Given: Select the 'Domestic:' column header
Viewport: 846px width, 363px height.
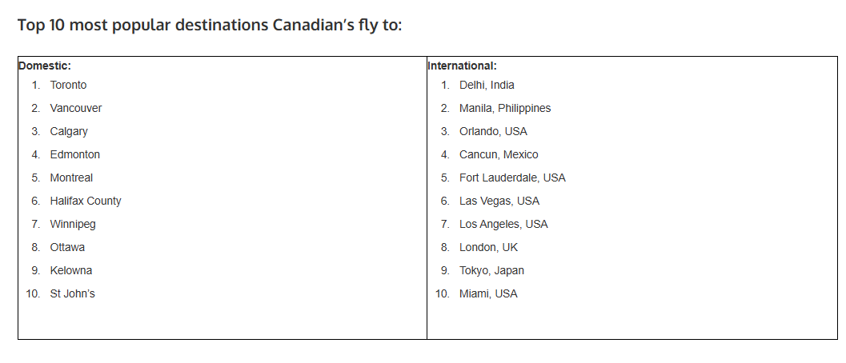Looking at the screenshot, I should point(45,66).
